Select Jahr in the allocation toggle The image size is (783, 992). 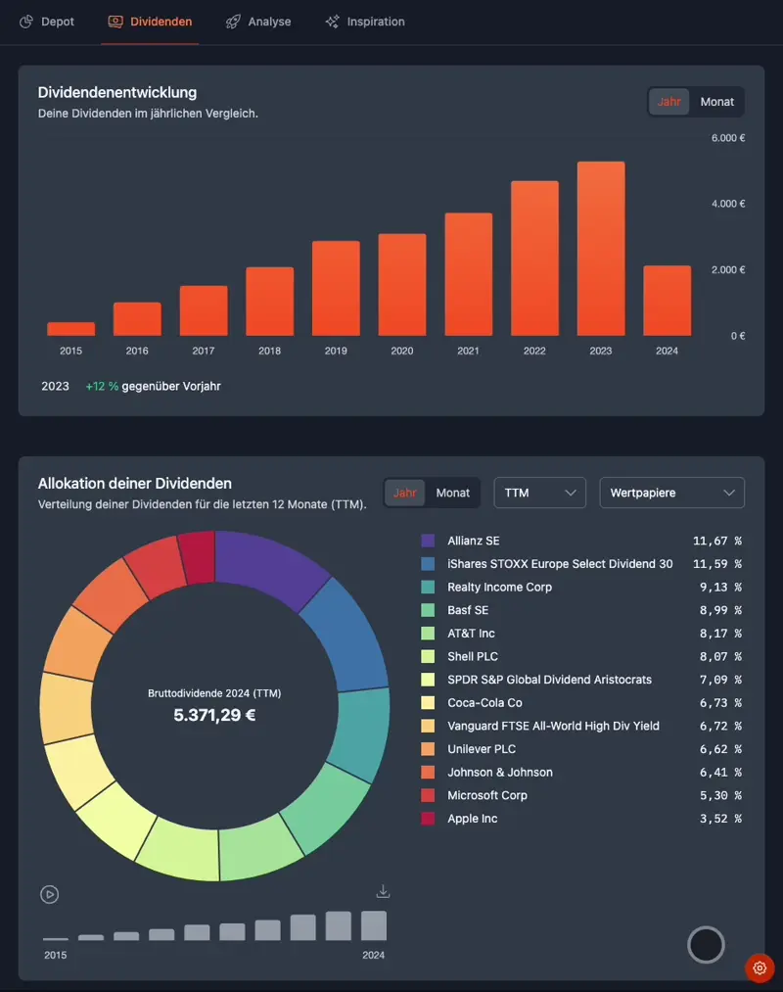click(405, 493)
